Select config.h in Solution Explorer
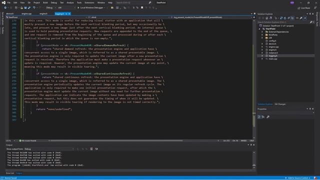 coord(272,41)
